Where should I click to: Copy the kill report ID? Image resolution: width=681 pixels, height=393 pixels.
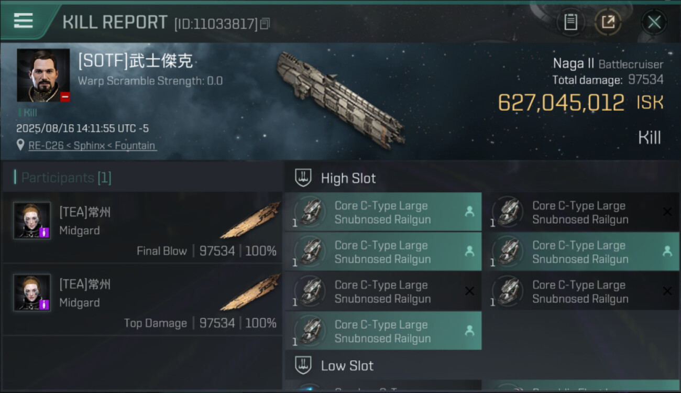pyautogui.click(x=265, y=24)
